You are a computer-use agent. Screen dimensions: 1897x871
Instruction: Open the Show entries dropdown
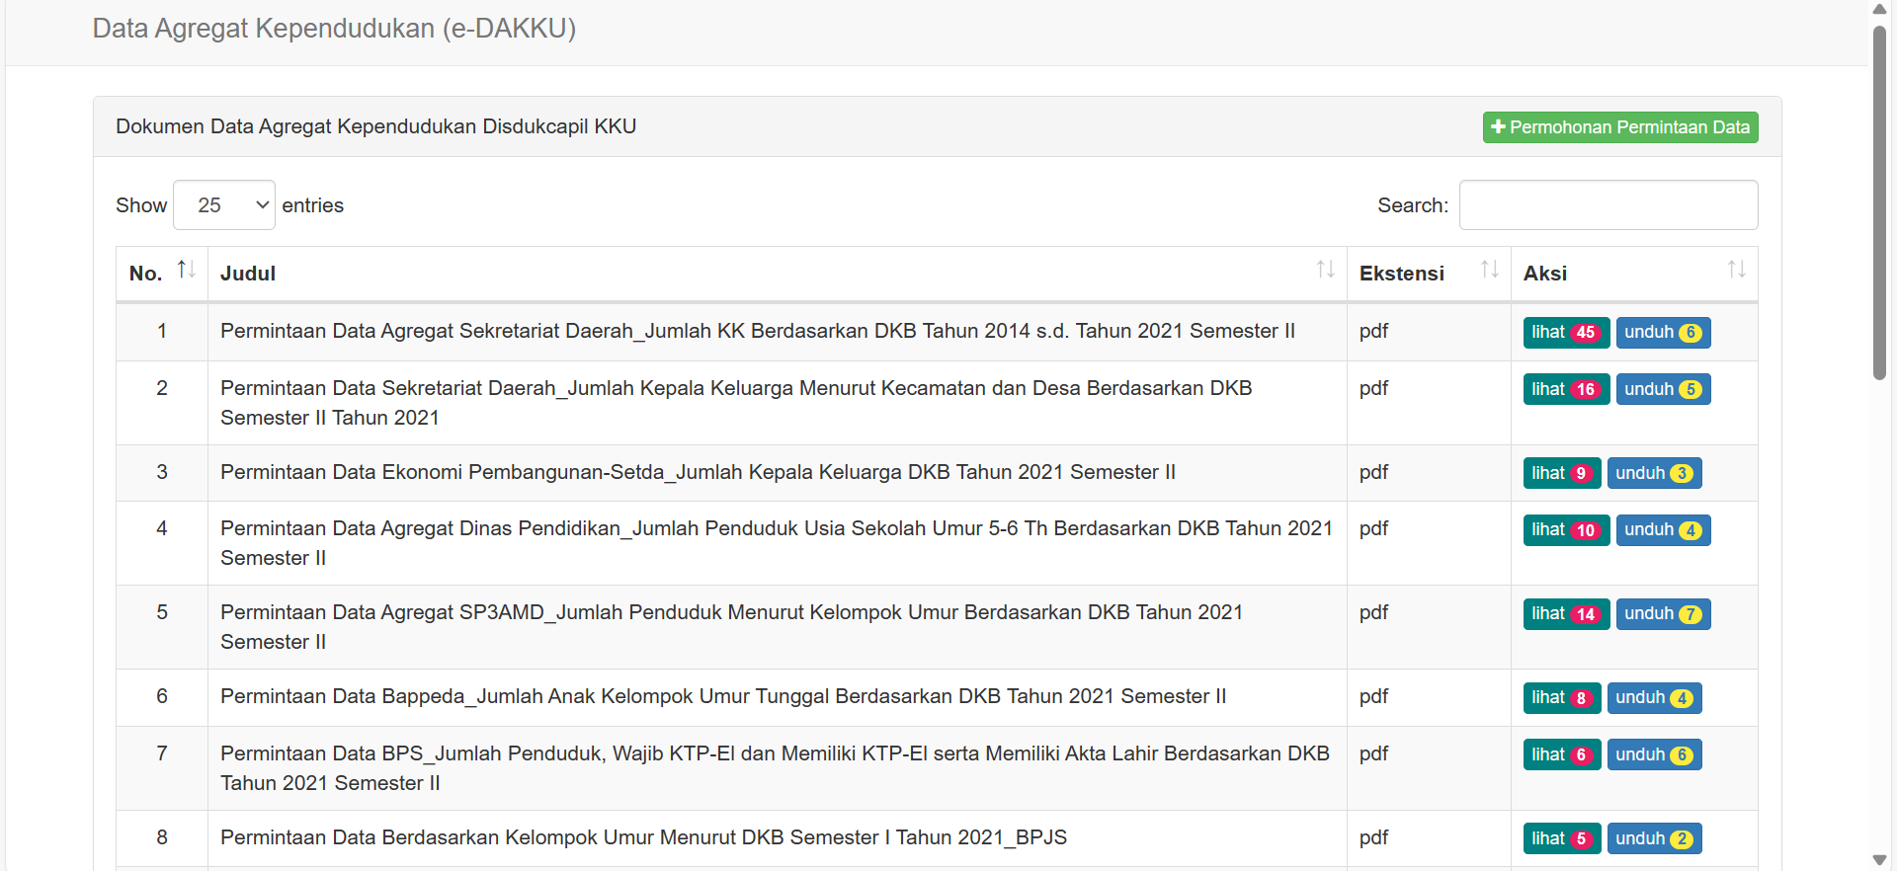[224, 205]
